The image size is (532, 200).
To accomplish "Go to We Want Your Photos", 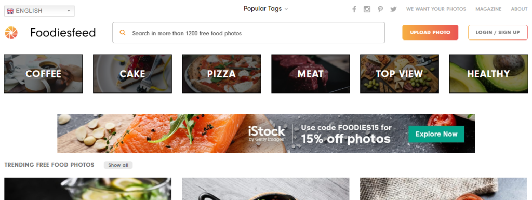I will [436, 9].
